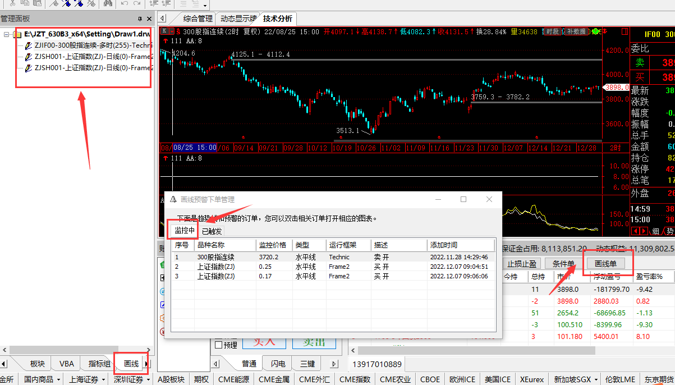Open the 画线 tab in left panel
Viewport: 675px width, 385px height.
click(131, 364)
